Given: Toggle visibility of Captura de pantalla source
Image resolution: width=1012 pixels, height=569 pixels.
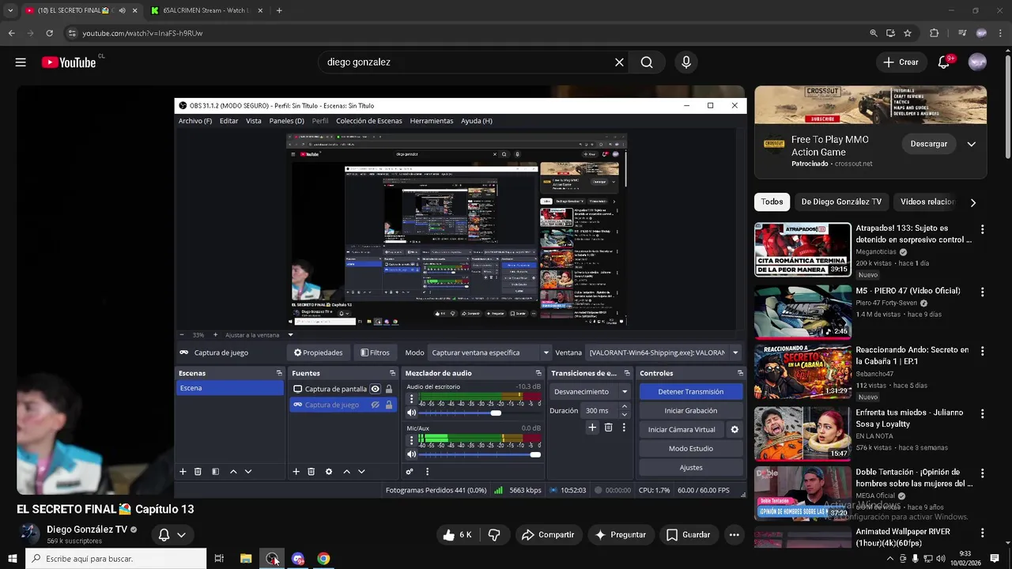Looking at the screenshot, I should [x=376, y=389].
